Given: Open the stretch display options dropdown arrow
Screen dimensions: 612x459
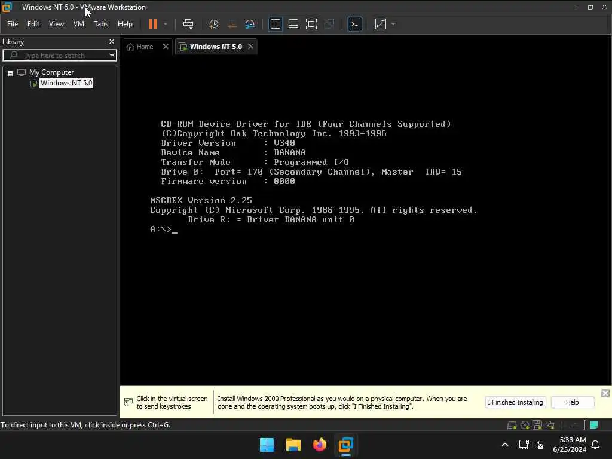Looking at the screenshot, I should [x=393, y=24].
